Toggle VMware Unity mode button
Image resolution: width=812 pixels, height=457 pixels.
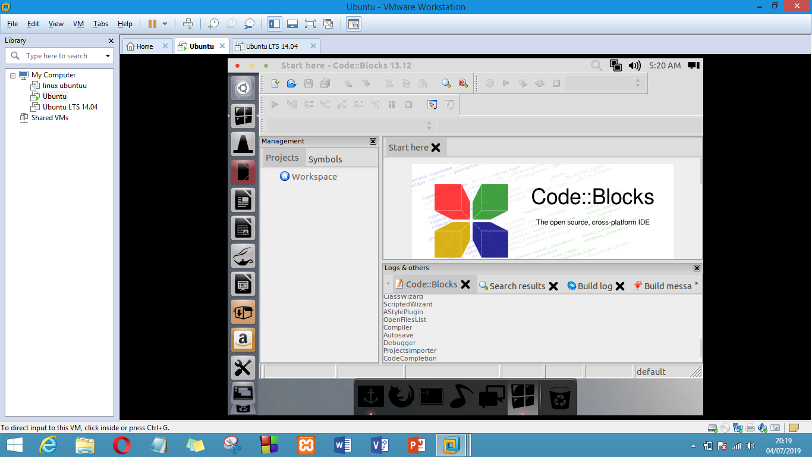(328, 24)
